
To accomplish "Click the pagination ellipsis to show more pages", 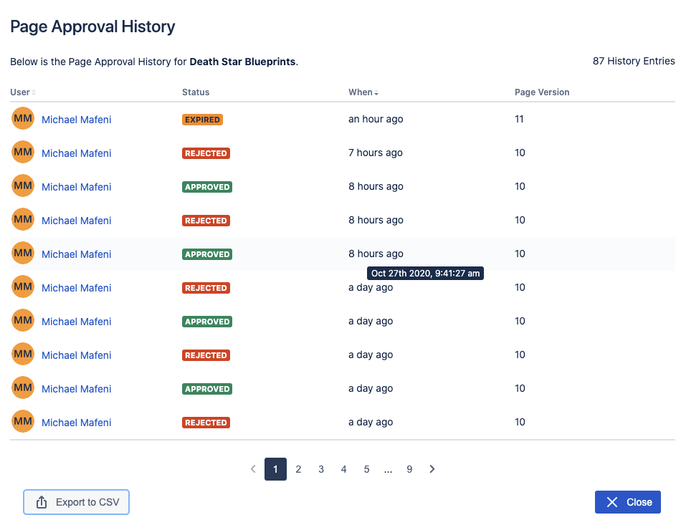I will 388,469.
